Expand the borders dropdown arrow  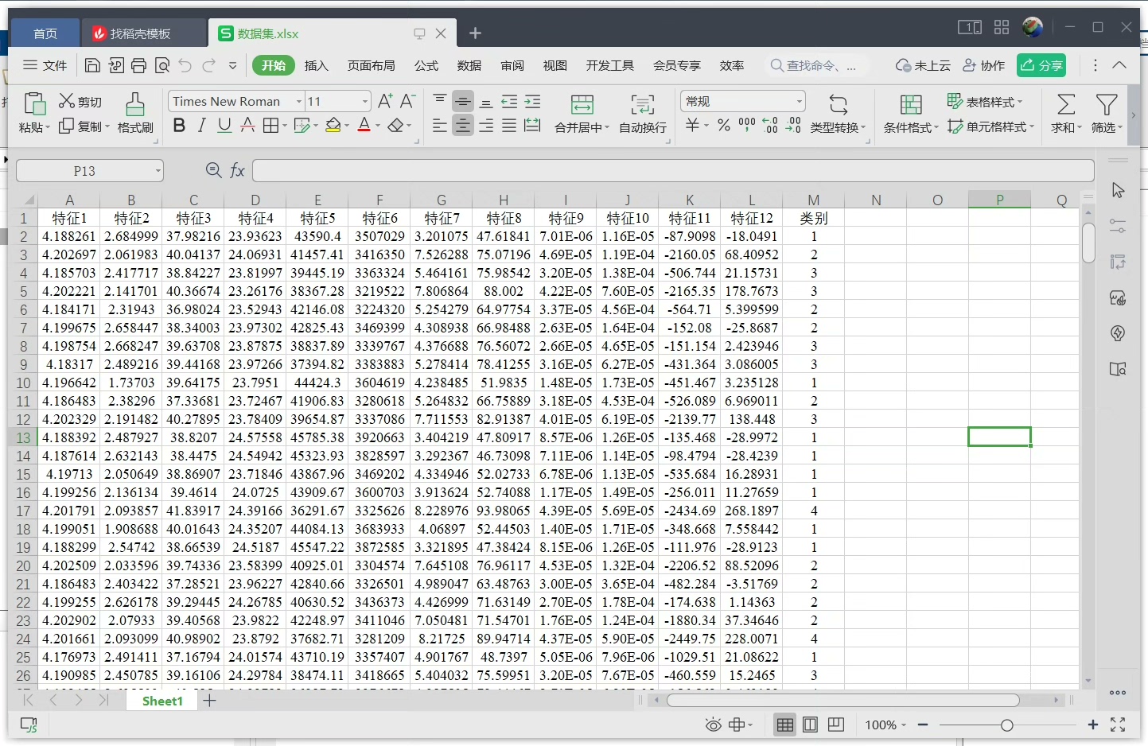click(x=283, y=126)
